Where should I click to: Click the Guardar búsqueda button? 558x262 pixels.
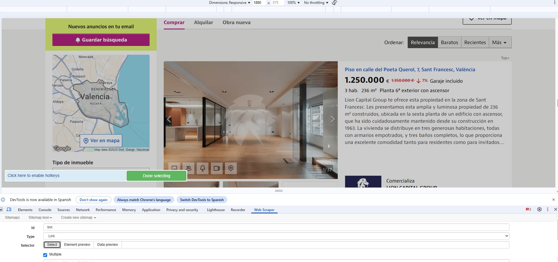[101, 40]
